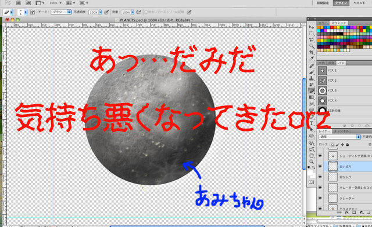Select the Move tool
Viewport: 372px width, 227px height.
(x=312, y=27)
